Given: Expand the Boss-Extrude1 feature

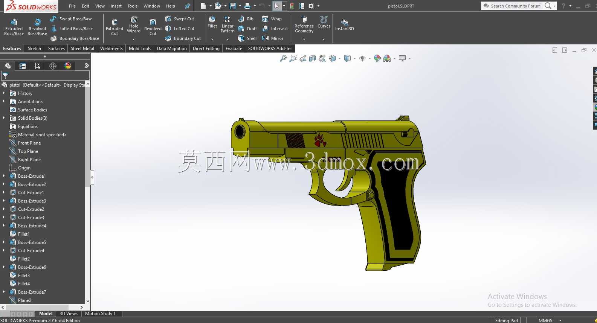Looking at the screenshot, I should [4, 176].
